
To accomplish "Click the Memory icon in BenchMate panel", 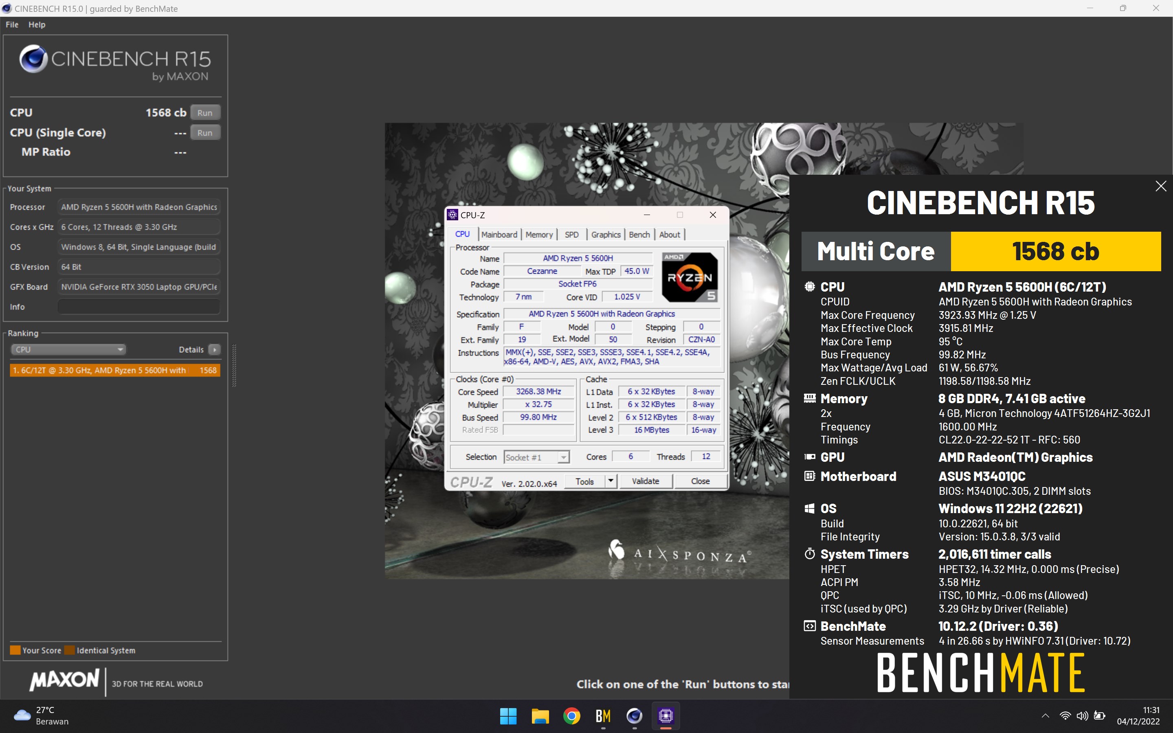I will (809, 399).
